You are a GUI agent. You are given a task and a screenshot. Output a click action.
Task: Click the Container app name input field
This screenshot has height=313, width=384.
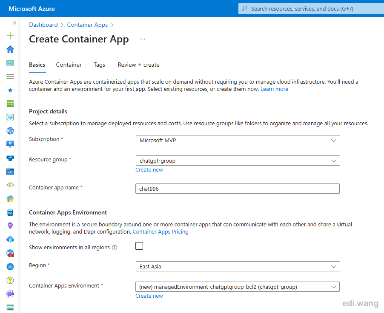pos(238,189)
